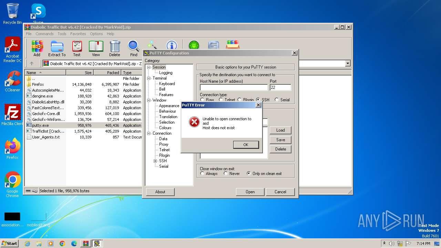The image size is (441, 248).
Task: Click the Cancel button in PuTTY Configuration
Action: [280, 192]
